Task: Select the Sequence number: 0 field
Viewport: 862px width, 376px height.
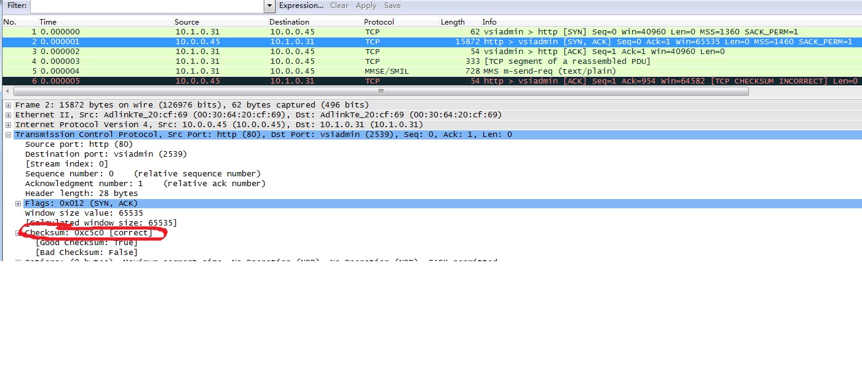Action: (x=143, y=174)
